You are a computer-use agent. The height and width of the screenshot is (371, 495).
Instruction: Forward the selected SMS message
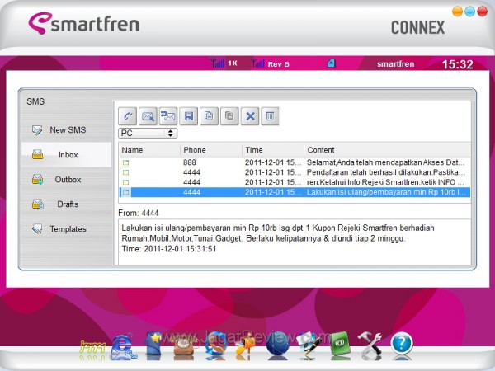click(168, 116)
